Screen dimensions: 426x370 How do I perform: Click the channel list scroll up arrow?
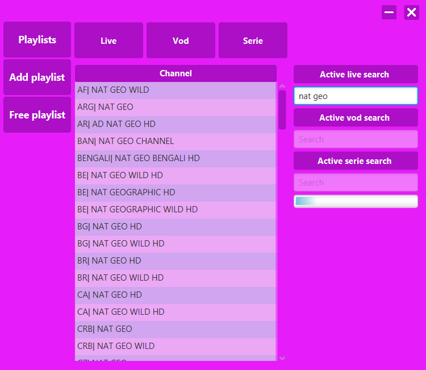pos(282,86)
